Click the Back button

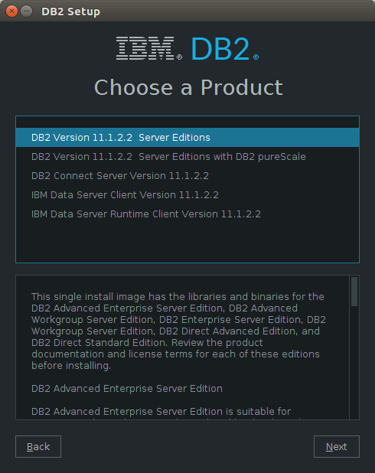point(38,446)
